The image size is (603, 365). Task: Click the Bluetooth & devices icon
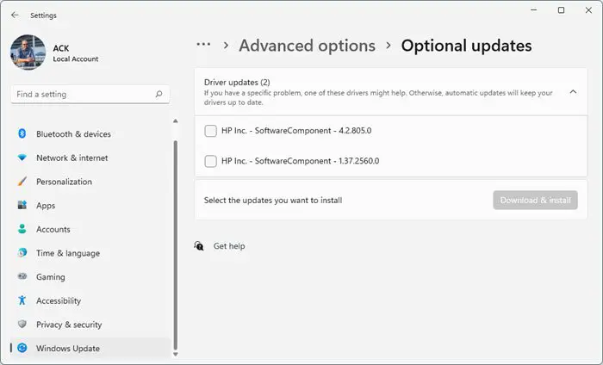[22, 134]
